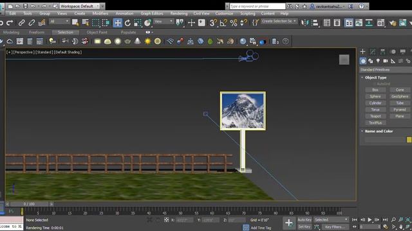Open the Material Editor sphere icon
This screenshot has height=231, width=412.
(x=380, y=23)
